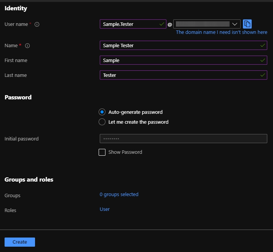The height and width of the screenshot is (252, 273).
Task: Click the User role link
Action: (x=105, y=209)
